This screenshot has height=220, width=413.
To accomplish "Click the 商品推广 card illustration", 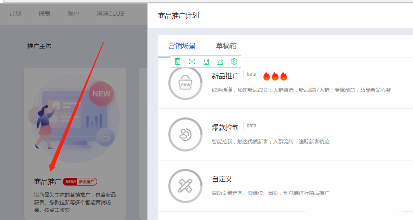I will point(75,118).
